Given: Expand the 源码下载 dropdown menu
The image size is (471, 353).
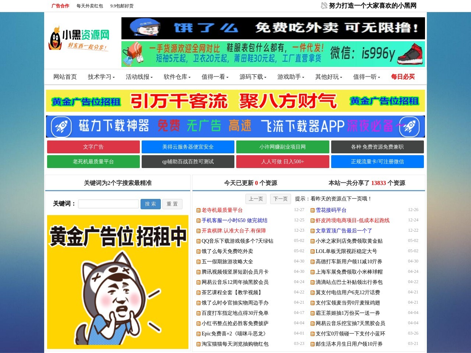Looking at the screenshot, I should [x=253, y=77].
